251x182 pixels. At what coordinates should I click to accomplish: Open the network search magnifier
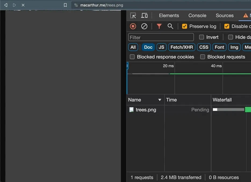[x=170, y=26]
